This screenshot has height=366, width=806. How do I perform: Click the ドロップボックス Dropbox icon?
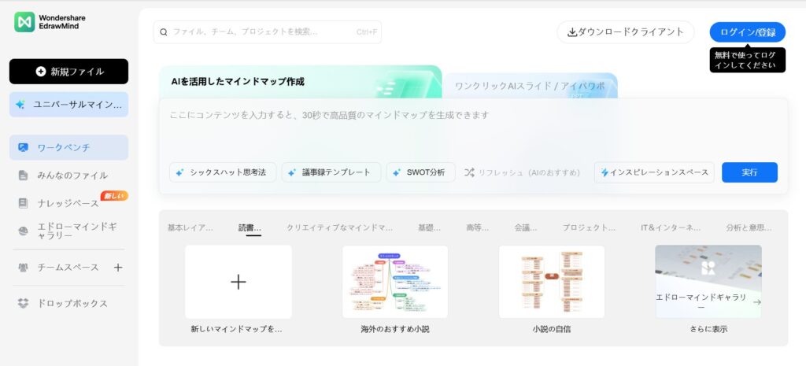[23, 303]
